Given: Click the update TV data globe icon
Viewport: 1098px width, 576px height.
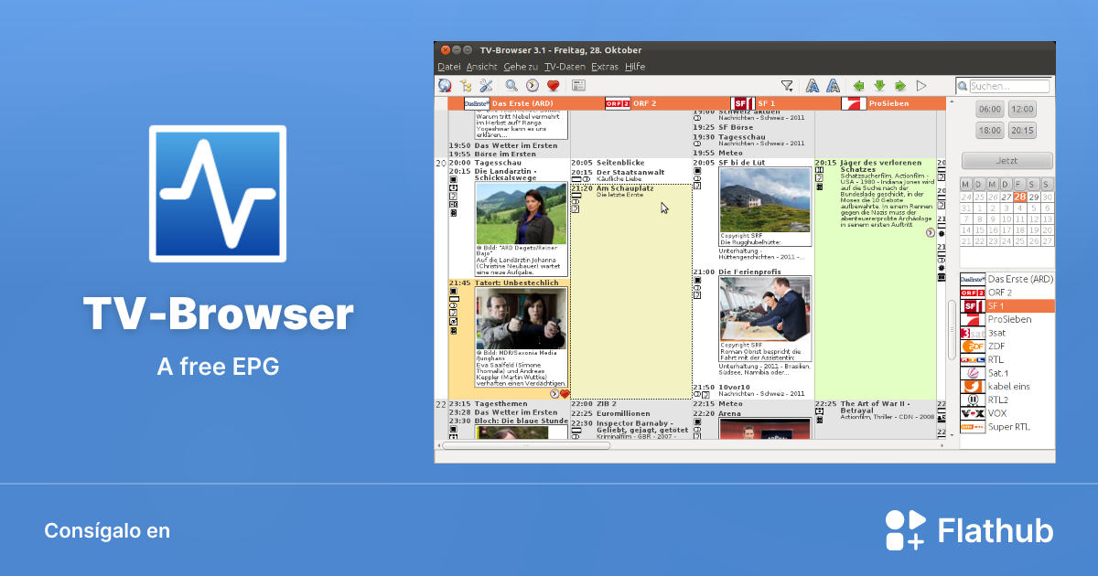Looking at the screenshot, I should point(445,84).
